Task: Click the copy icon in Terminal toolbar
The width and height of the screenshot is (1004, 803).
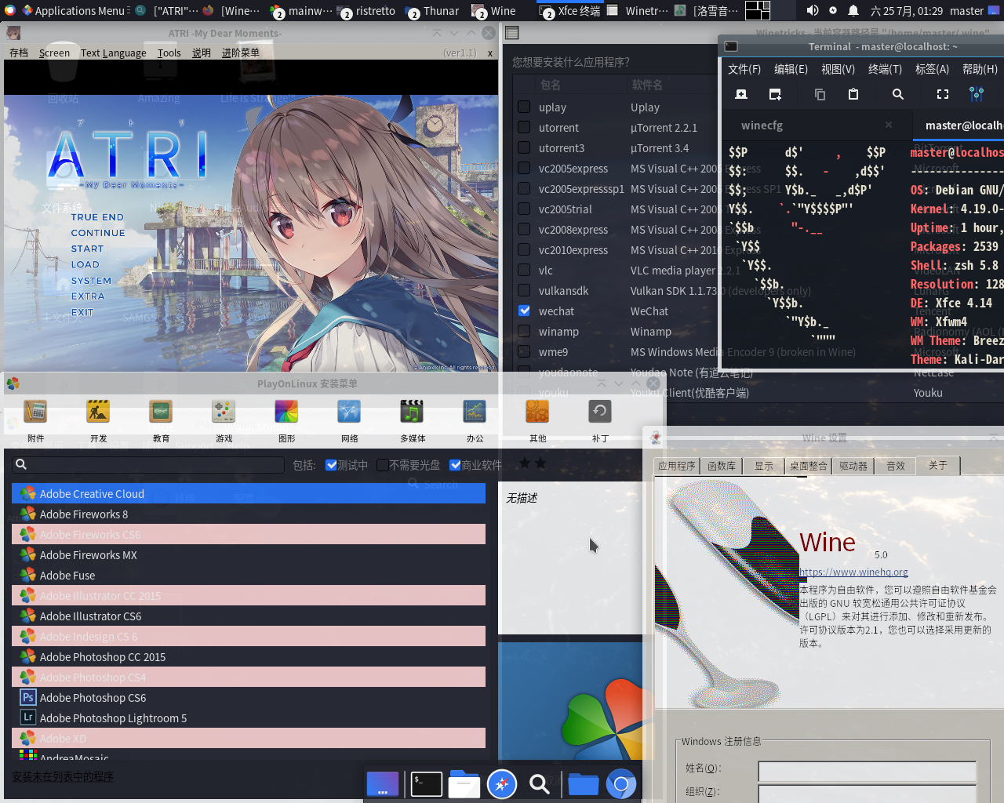Action: click(x=820, y=94)
